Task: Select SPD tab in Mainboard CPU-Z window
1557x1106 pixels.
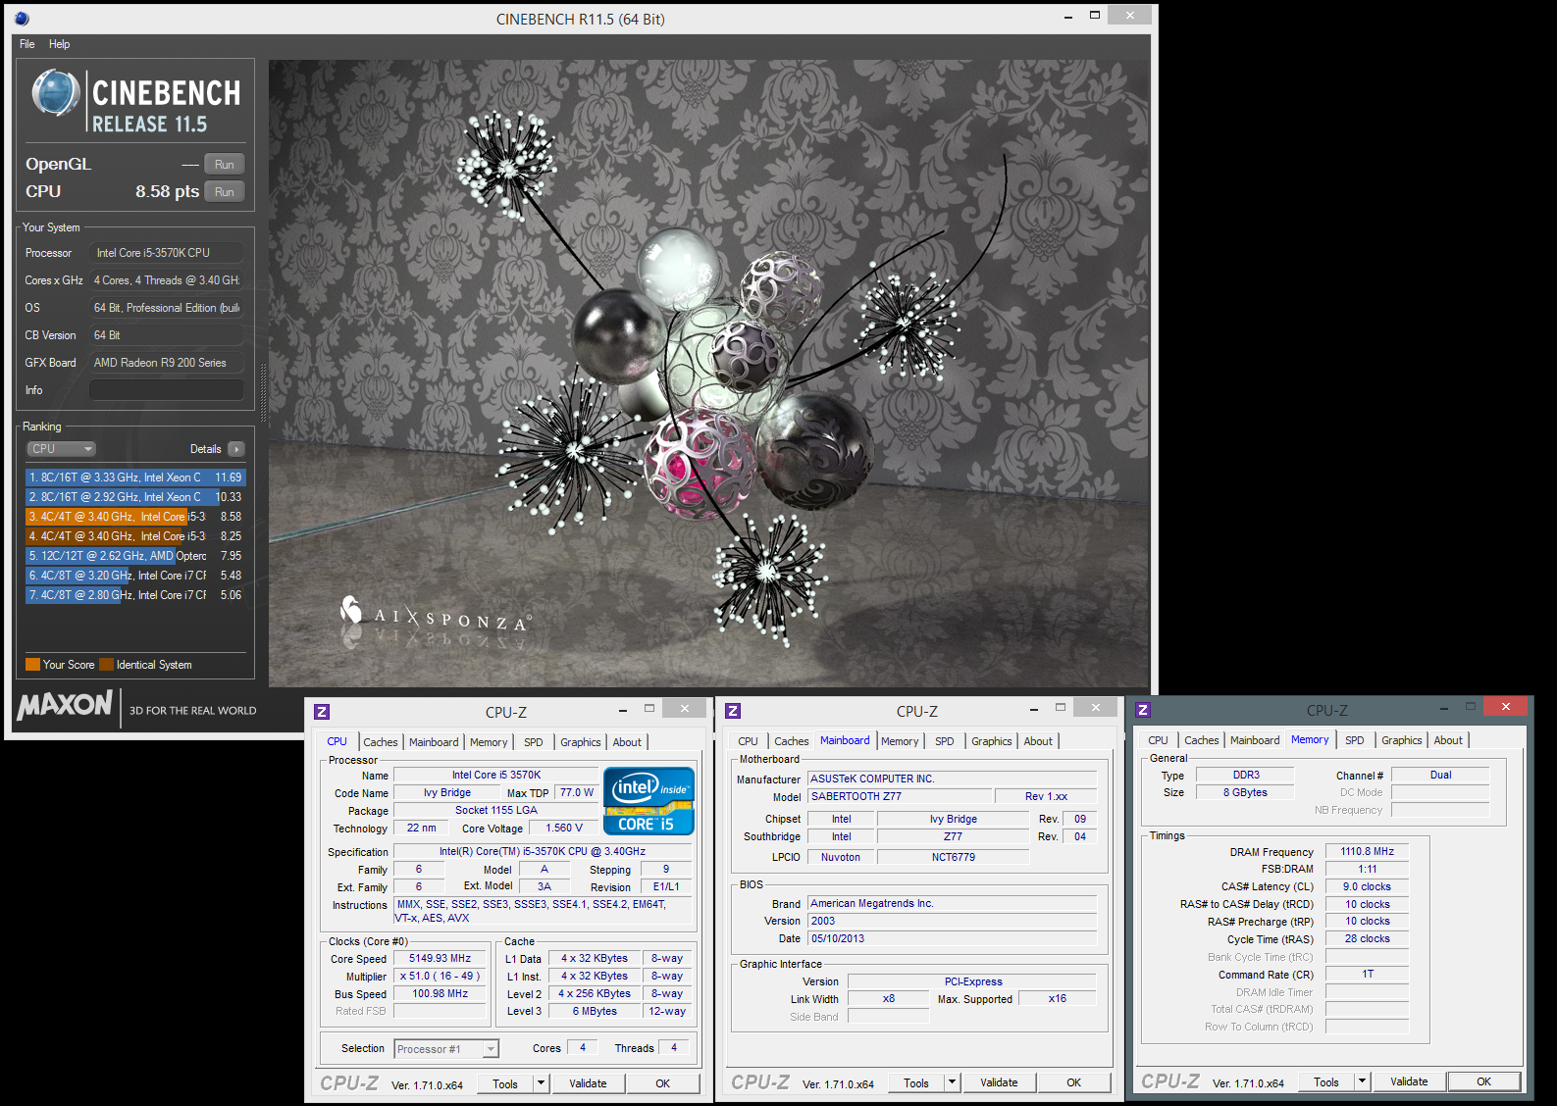Action: [x=944, y=741]
